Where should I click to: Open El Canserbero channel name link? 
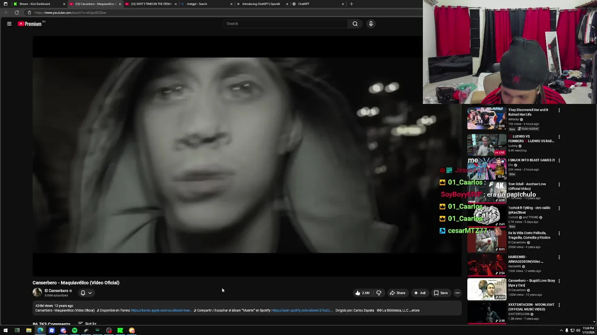[x=56, y=291]
